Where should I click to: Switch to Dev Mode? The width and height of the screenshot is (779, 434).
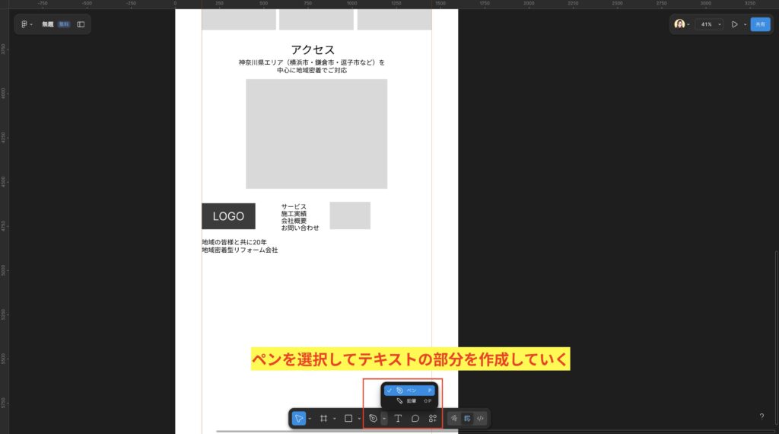[x=480, y=418]
